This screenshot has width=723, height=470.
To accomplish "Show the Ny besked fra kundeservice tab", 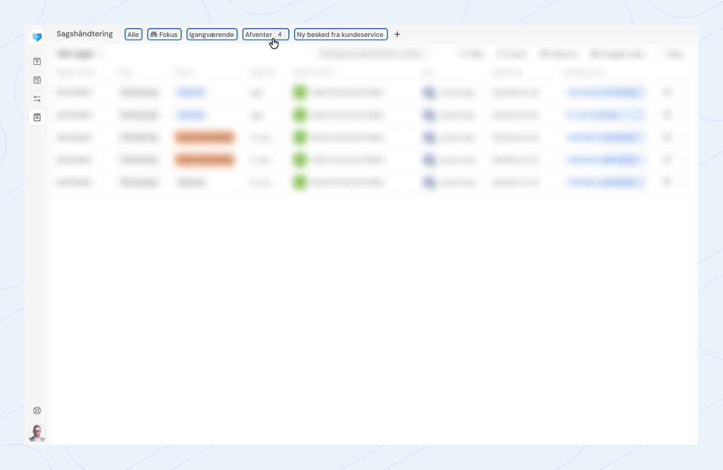I will 341,34.
